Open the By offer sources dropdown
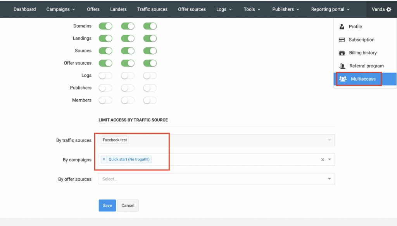Image resolution: width=397 pixels, height=226 pixels. pyautogui.click(x=329, y=179)
